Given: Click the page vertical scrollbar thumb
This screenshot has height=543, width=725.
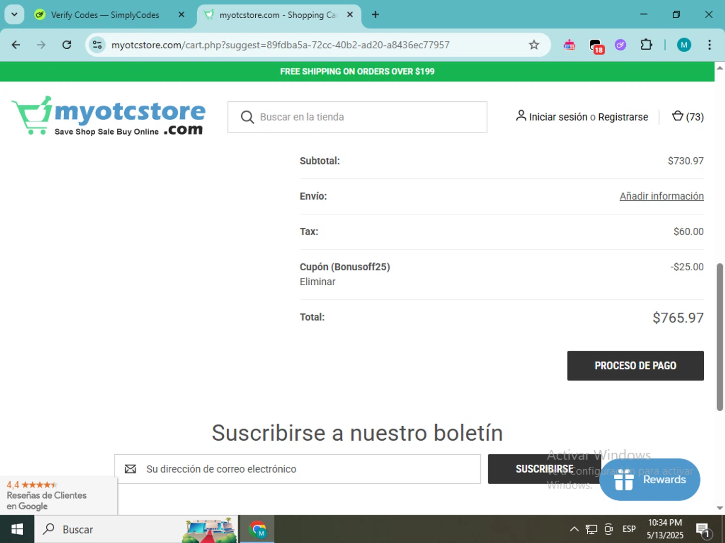Looking at the screenshot, I should pos(720,337).
